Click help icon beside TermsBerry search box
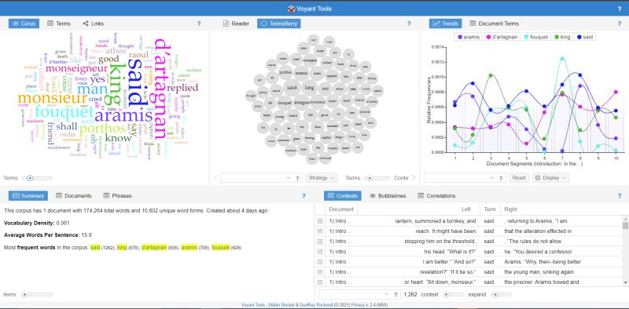Image resolution: width=629 pixels, height=309 pixels. pos(298,178)
